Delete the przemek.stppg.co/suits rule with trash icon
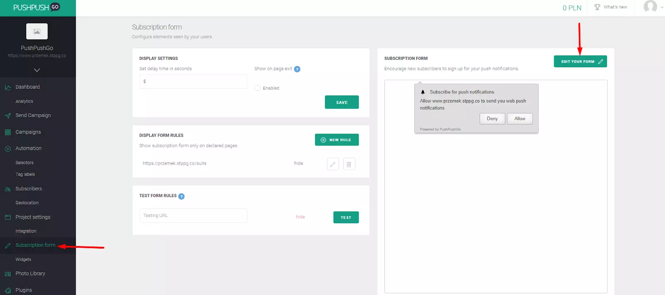The width and height of the screenshot is (665, 295). [x=349, y=164]
